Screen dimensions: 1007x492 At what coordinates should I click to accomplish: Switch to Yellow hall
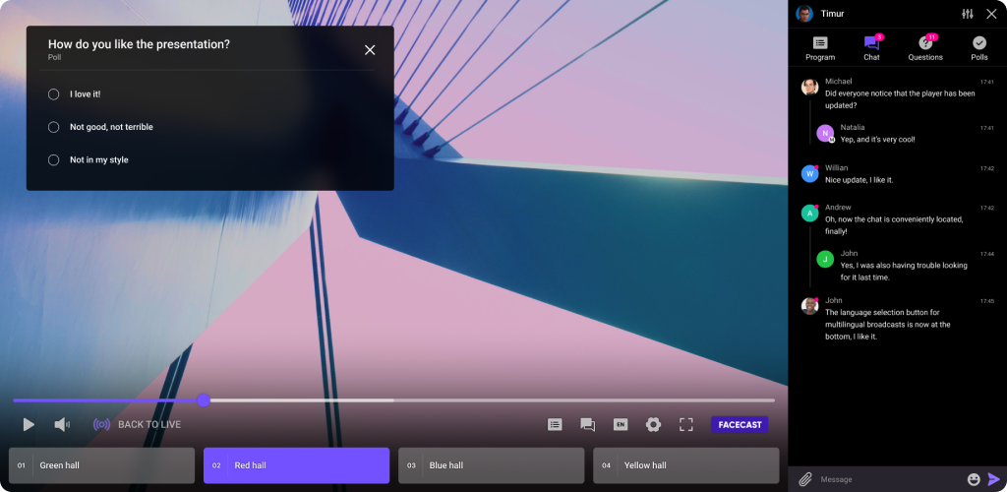(x=685, y=465)
